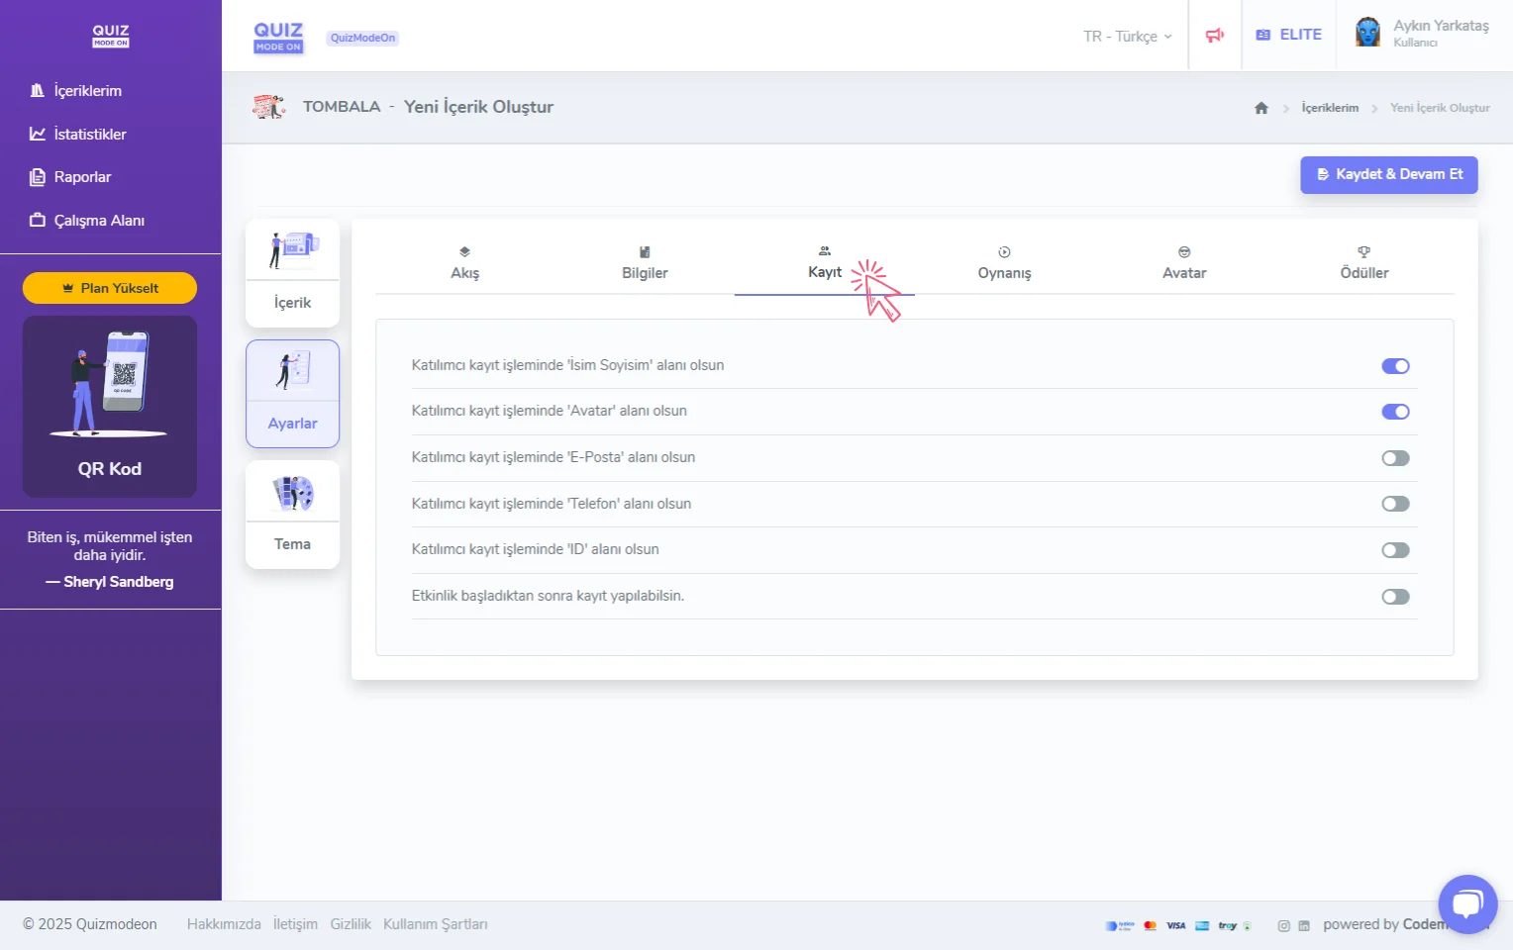Select the Tema section card

(x=292, y=515)
